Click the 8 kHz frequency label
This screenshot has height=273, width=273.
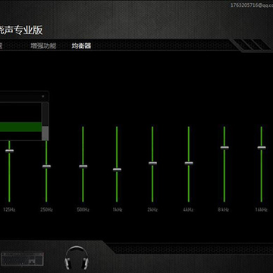[x=224, y=210]
